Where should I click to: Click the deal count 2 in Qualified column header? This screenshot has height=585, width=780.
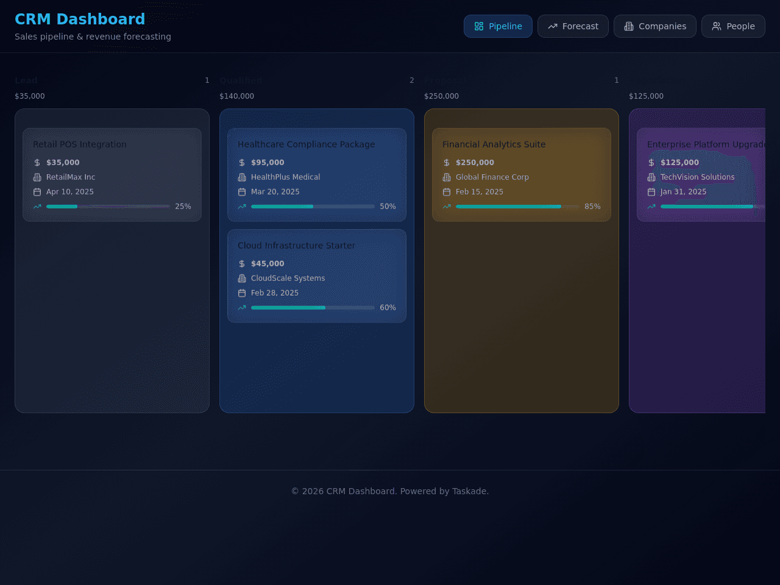tap(412, 80)
